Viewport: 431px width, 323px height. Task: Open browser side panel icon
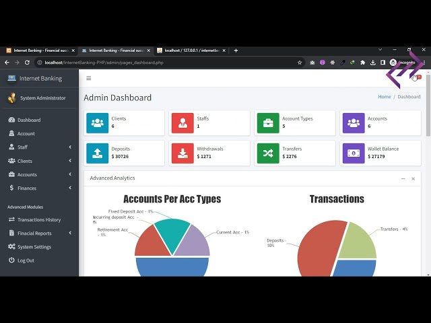pos(383,63)
